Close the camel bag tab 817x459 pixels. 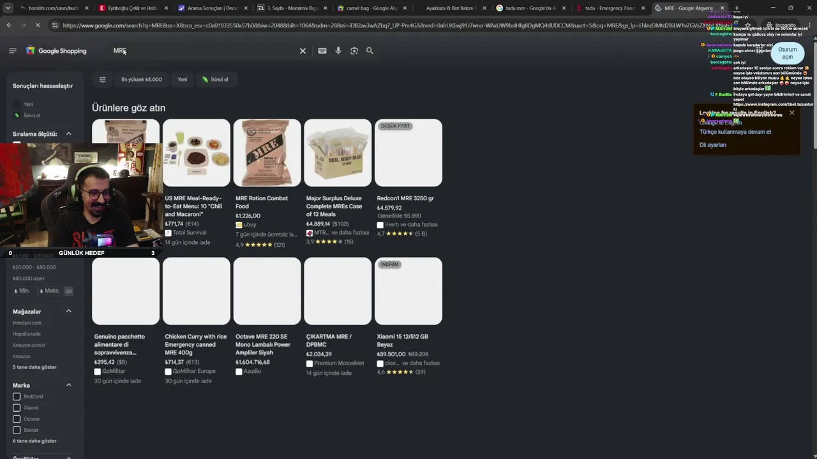pyautogui.click(x=405, y=8)
